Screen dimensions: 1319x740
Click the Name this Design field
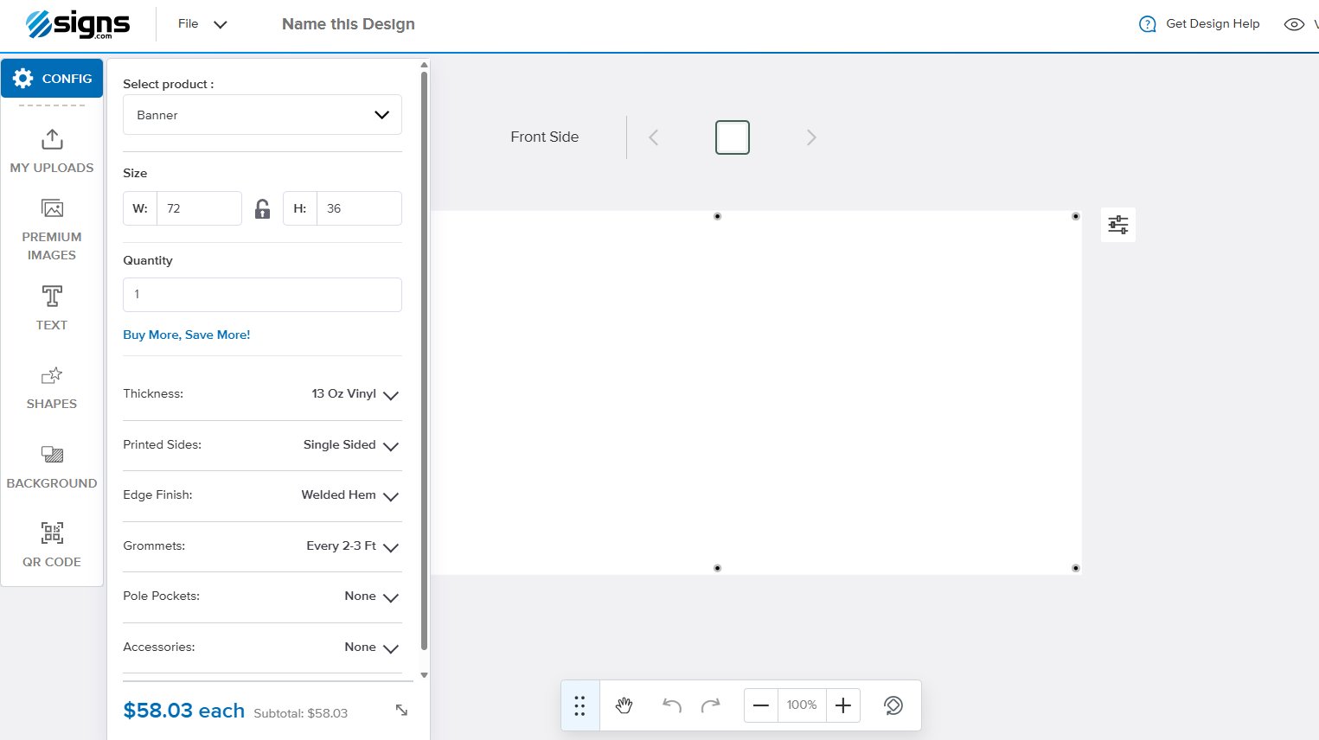click(349, 24)
